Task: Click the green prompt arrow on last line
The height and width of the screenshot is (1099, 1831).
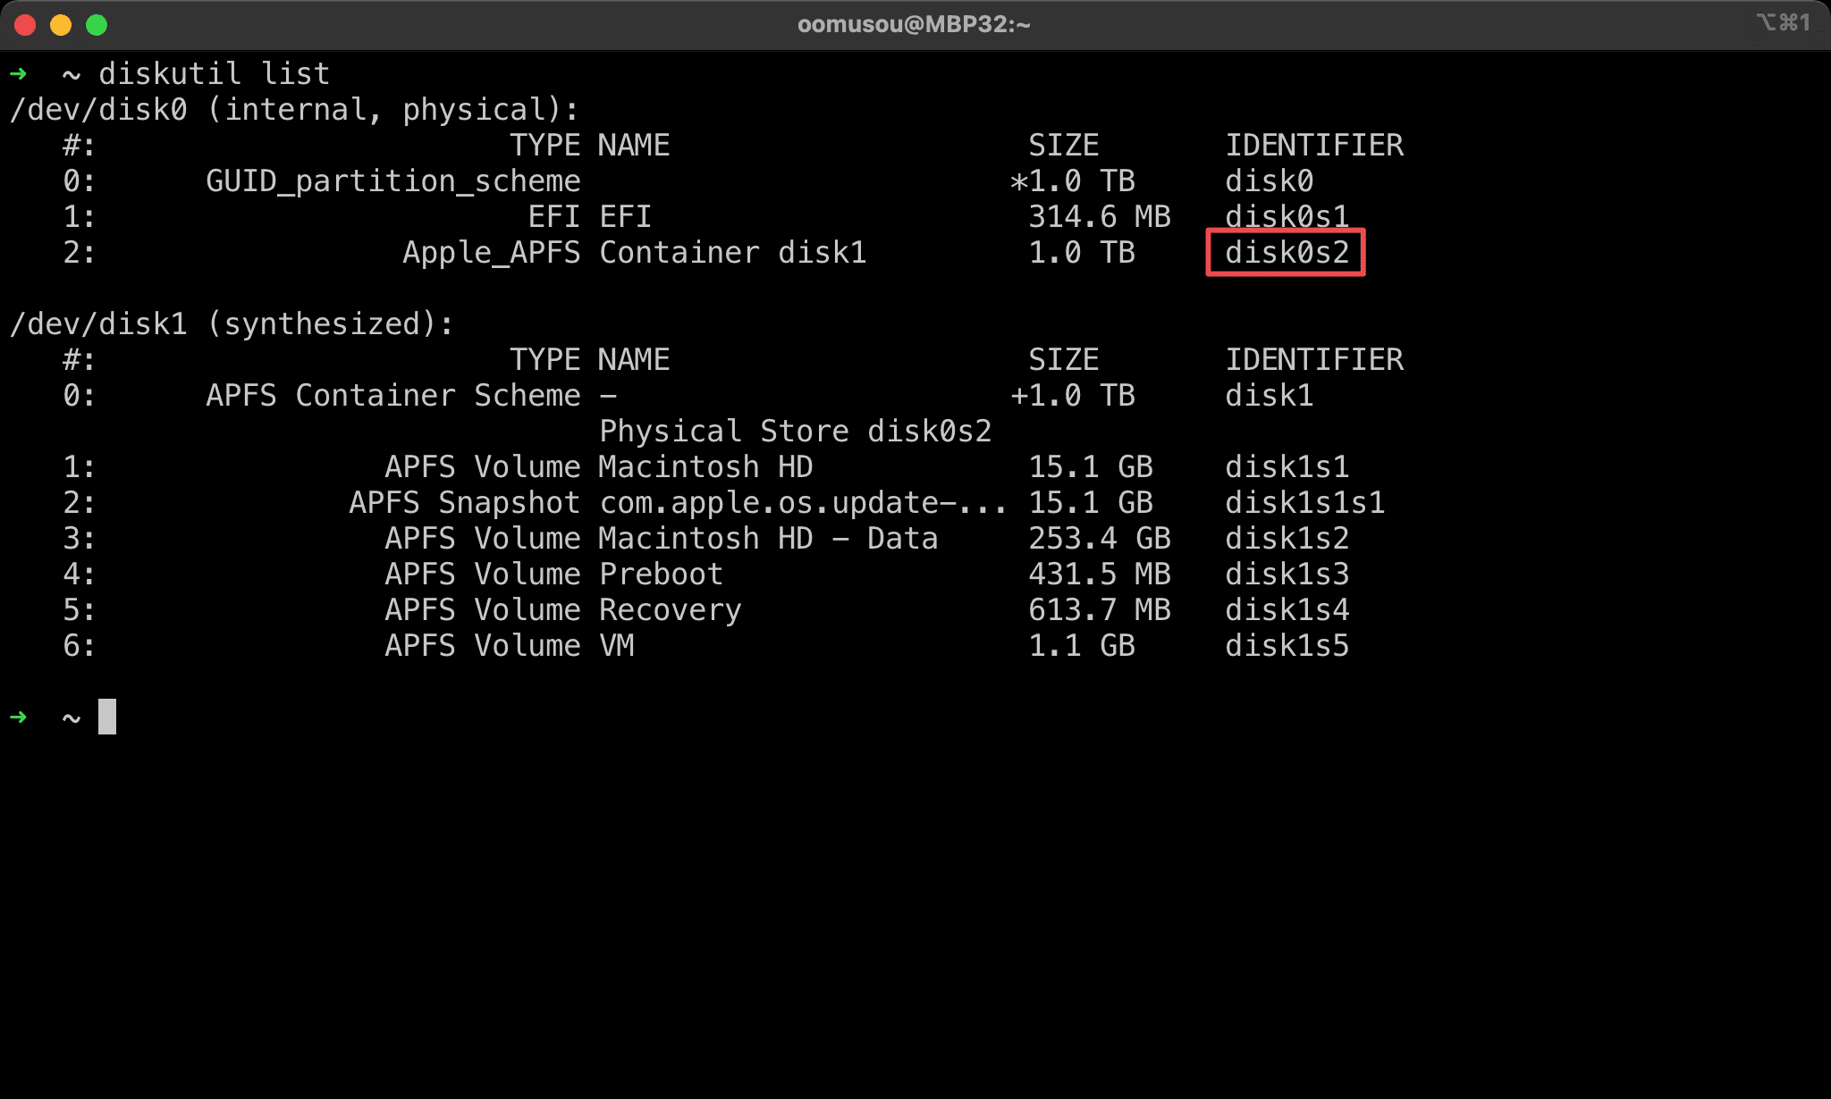Action: click(x=18, y=717)
